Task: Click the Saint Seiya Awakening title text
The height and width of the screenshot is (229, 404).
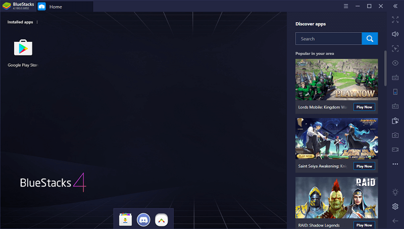Action: (322, 166)
